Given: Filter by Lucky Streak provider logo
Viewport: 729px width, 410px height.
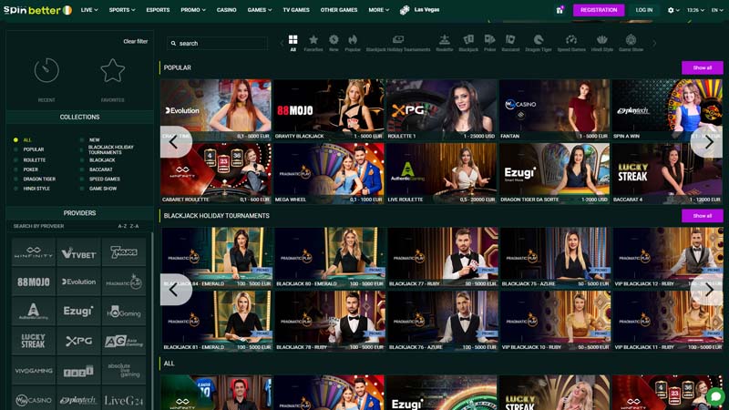Looking at the screenshot, I should tap(34, 341).
